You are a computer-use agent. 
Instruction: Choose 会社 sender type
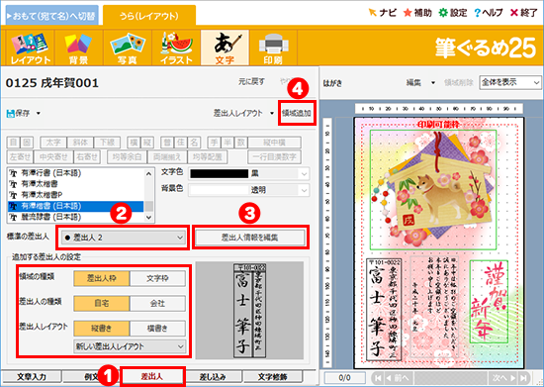coord(157,303)
